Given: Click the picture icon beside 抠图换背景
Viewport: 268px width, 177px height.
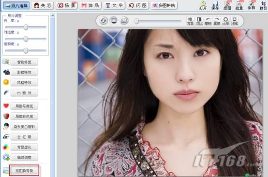Looking at the screenshot, I should coord(5,171).
